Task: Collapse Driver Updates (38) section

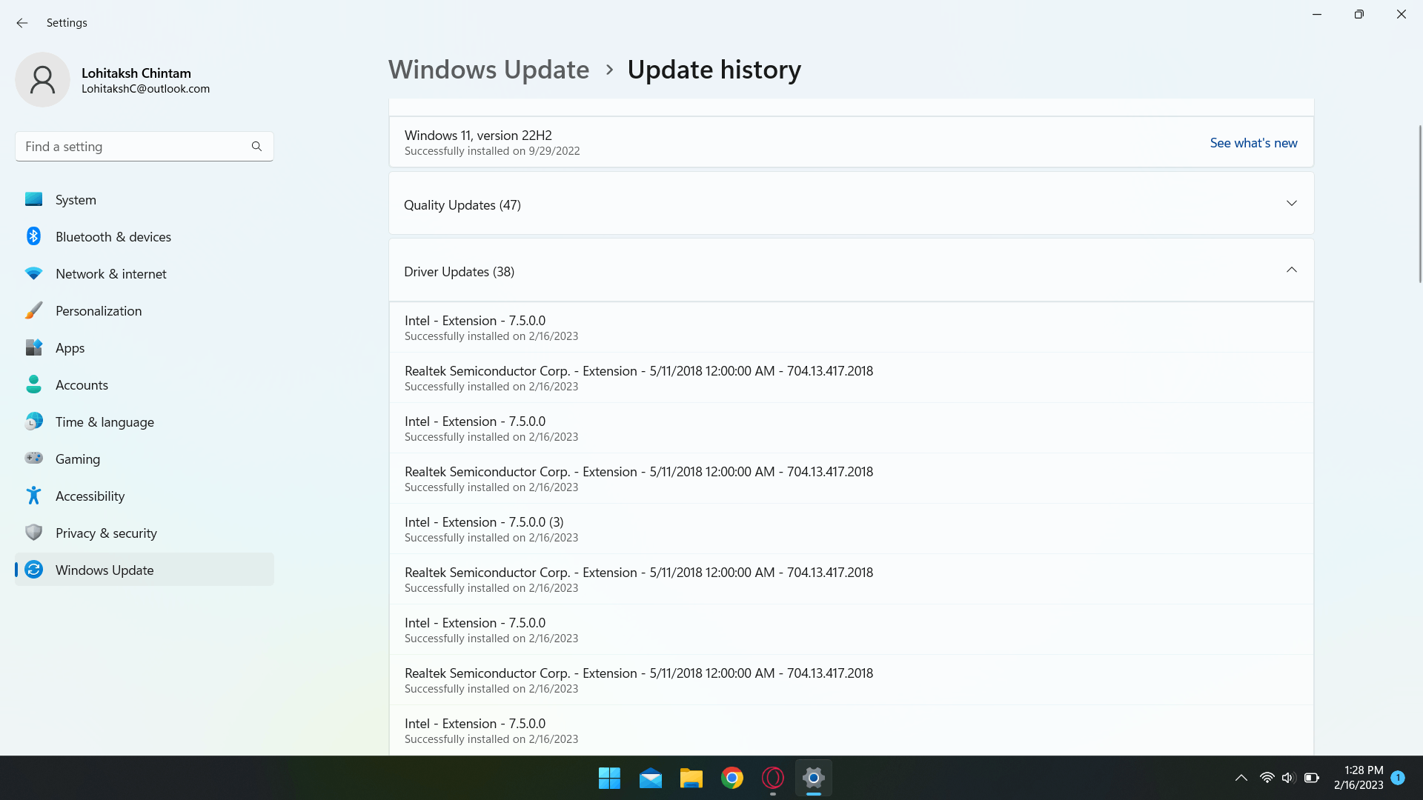Action: pyautogui.click(x=1291, y=270)
